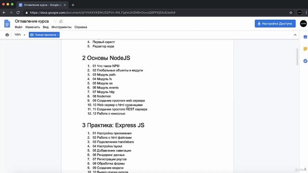The height and width of the screenshot is (173, 308).
Task: Print the document with the printer icon
Action: 7,35
